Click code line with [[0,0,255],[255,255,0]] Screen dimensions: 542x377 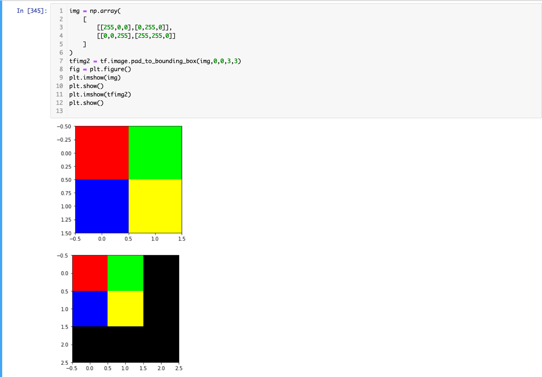pos(136,36)
